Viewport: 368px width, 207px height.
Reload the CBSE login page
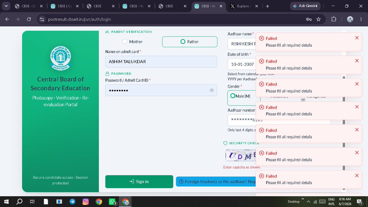click(x=29, y=19)
